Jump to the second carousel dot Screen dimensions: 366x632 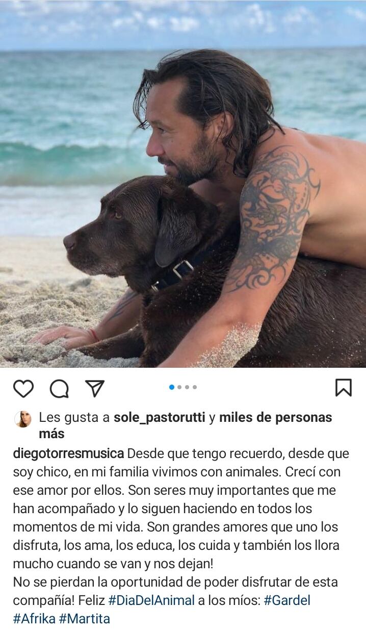point(179,387)
